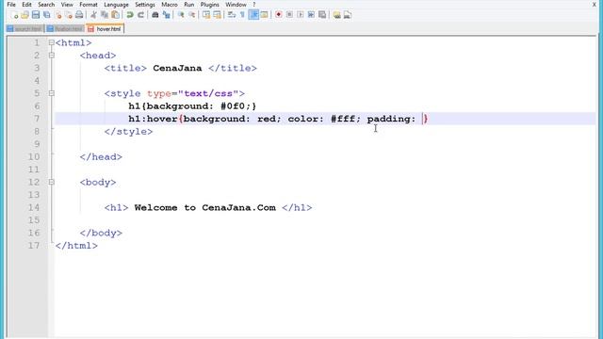Click the h1:hover selector text
This screenshot has height=339, width=603.
click(x=153, y=119)
